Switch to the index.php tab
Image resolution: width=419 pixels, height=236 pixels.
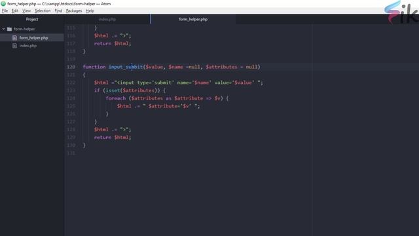pos(107,19)
